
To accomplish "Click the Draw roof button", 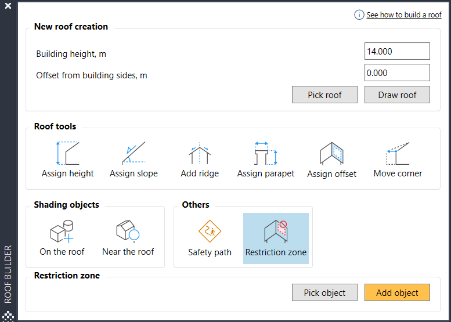I will tap(397, 95).
